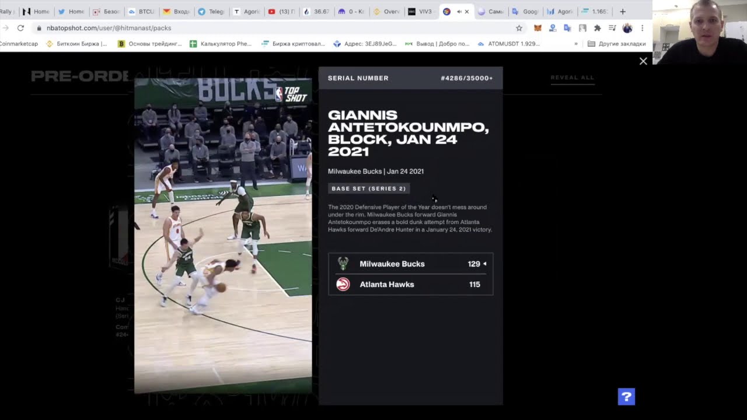Switch to the VIV3 tab
Screen dimensions: 747x420
421,12
